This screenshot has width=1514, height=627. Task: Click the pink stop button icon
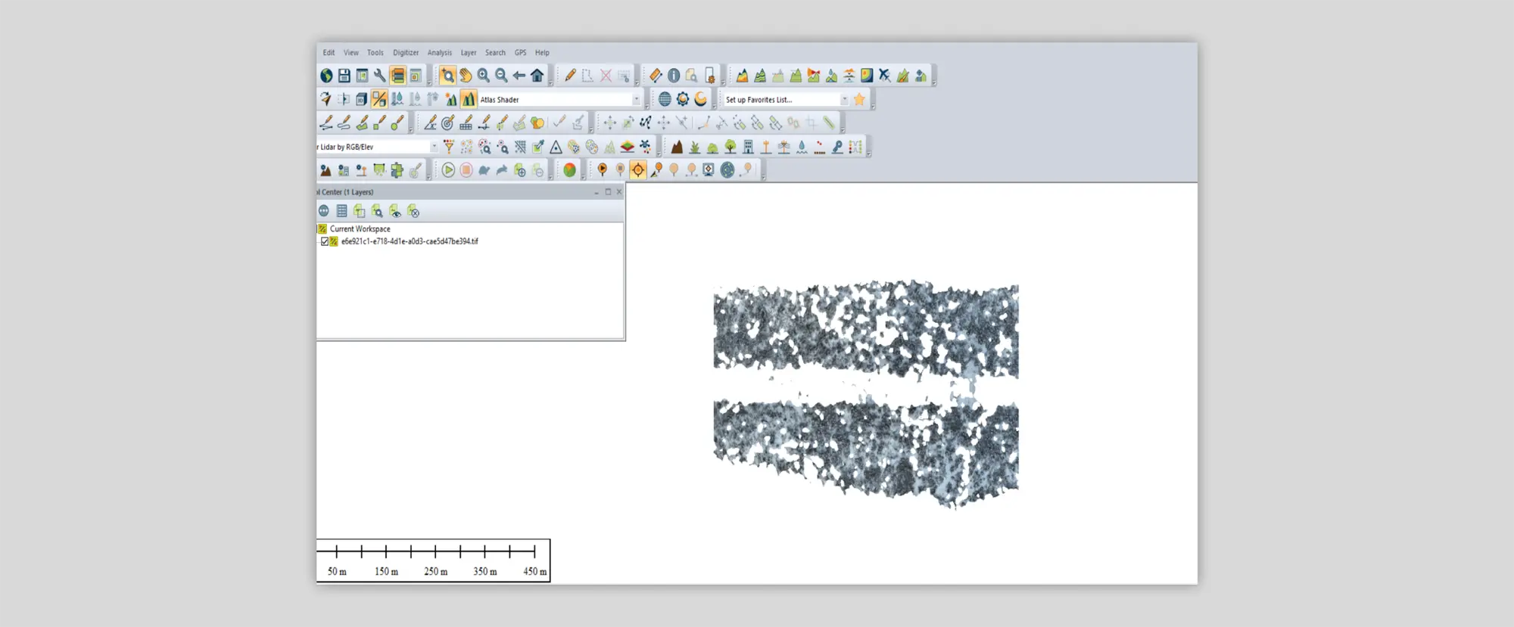[x=466, y=170]
